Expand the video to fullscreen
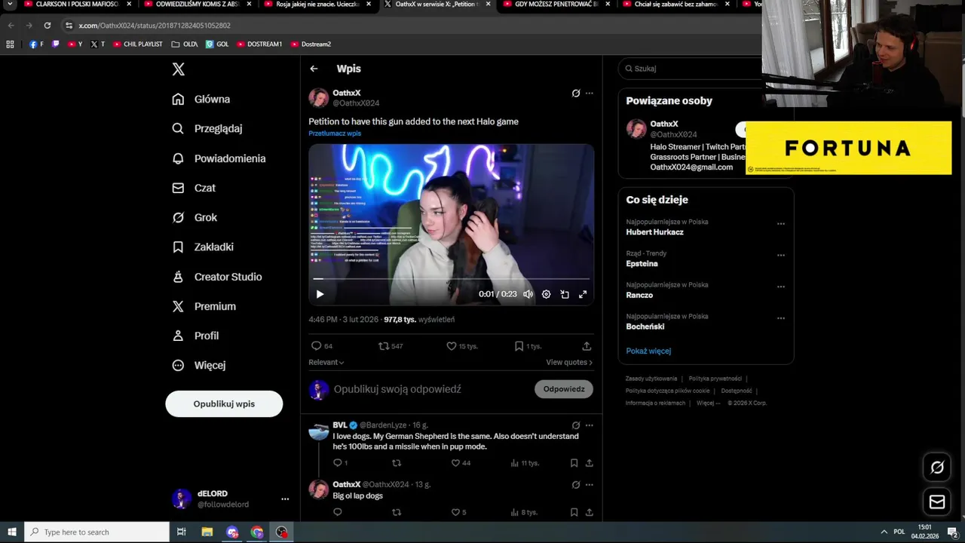 tap(583, 294)
